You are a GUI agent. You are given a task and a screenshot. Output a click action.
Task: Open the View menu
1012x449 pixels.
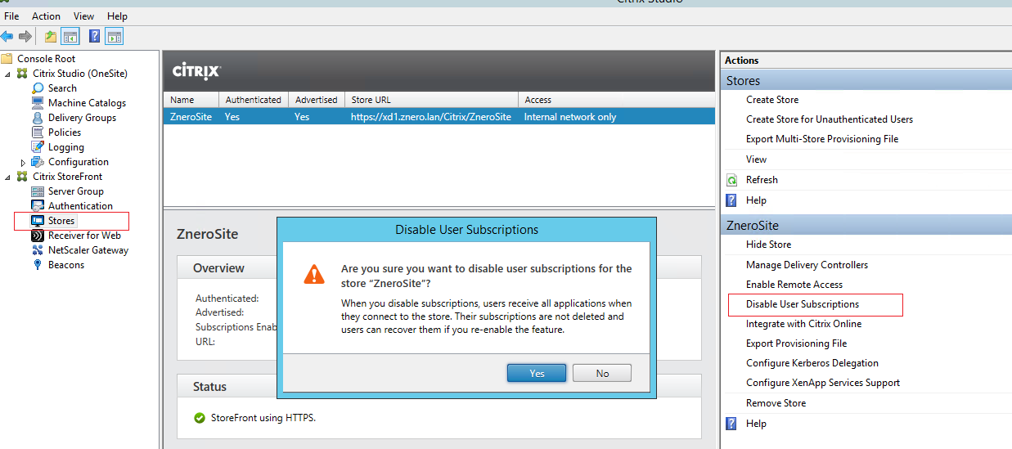click(x=83, y=16)
